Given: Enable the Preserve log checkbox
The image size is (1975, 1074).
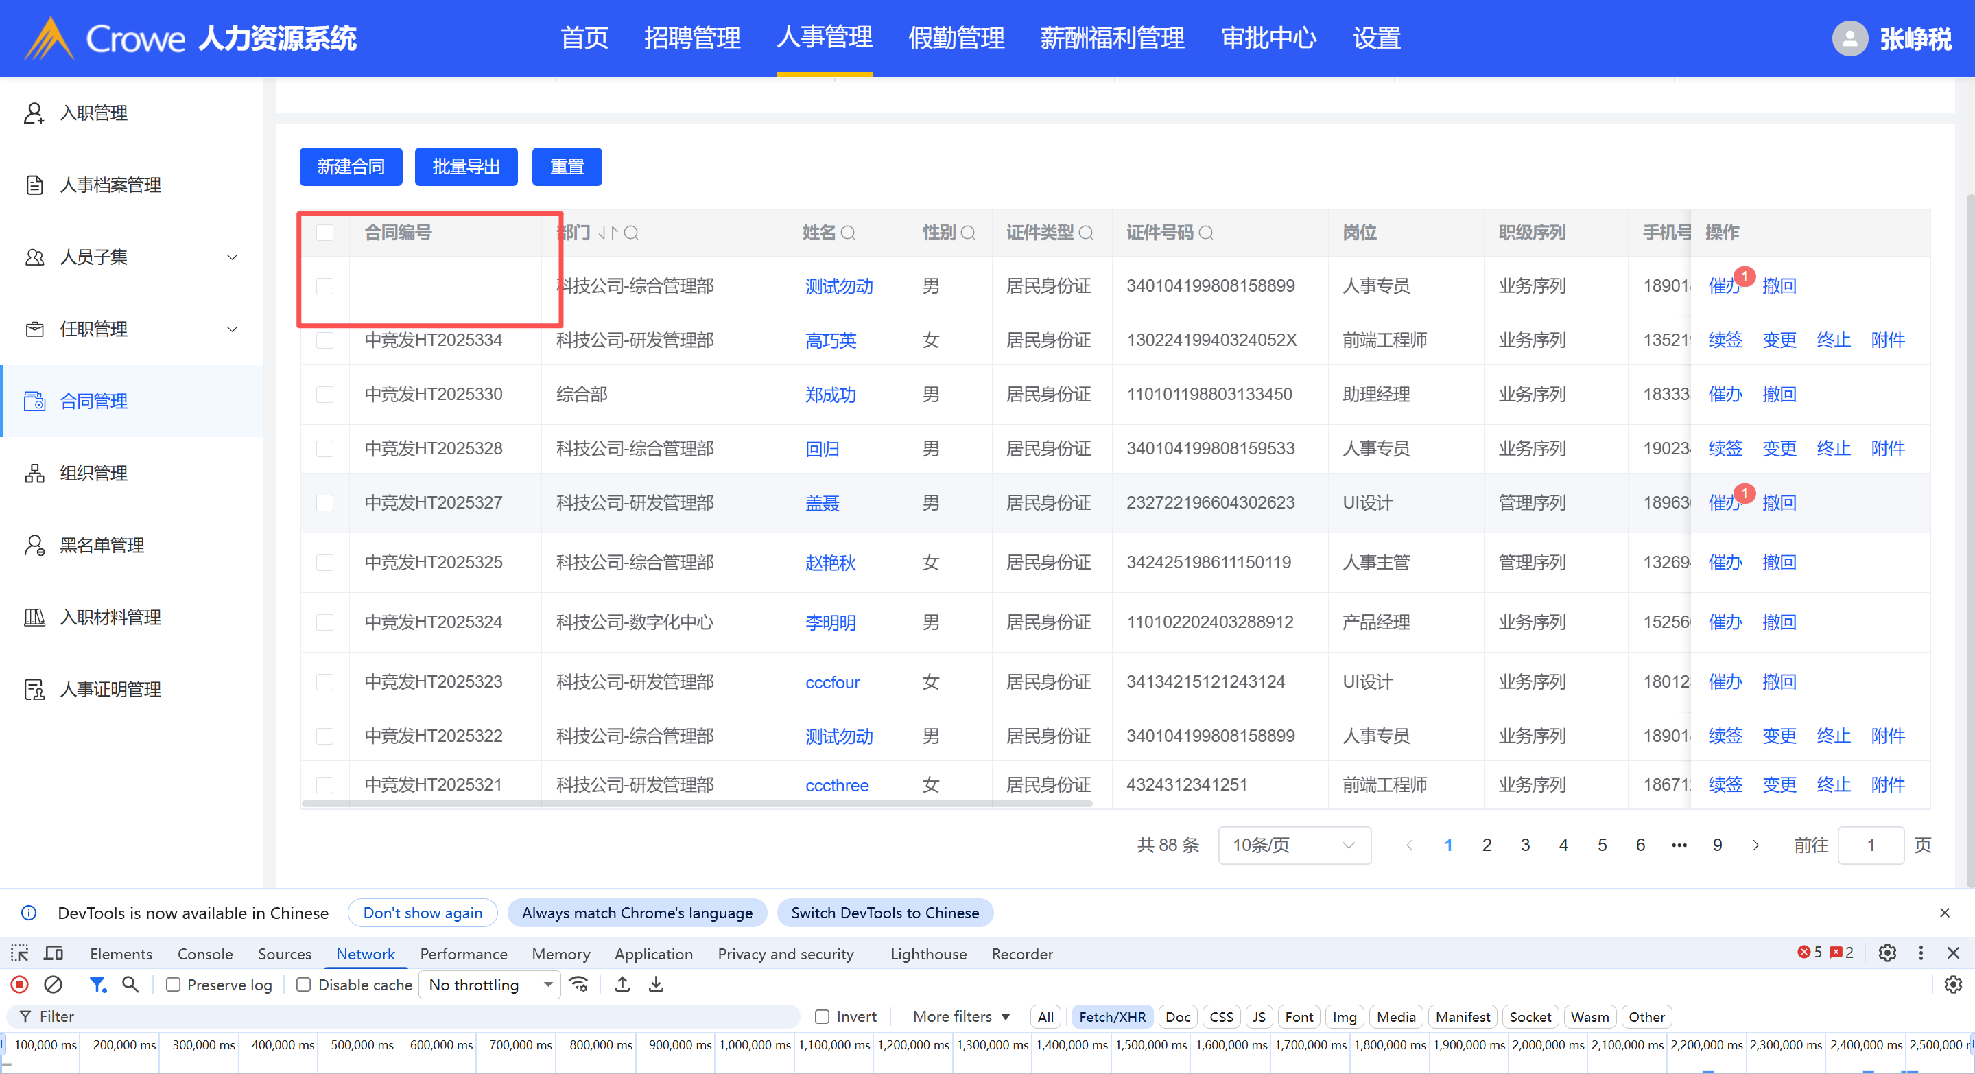Looking at the screenshot, I should tap(174, 984).
